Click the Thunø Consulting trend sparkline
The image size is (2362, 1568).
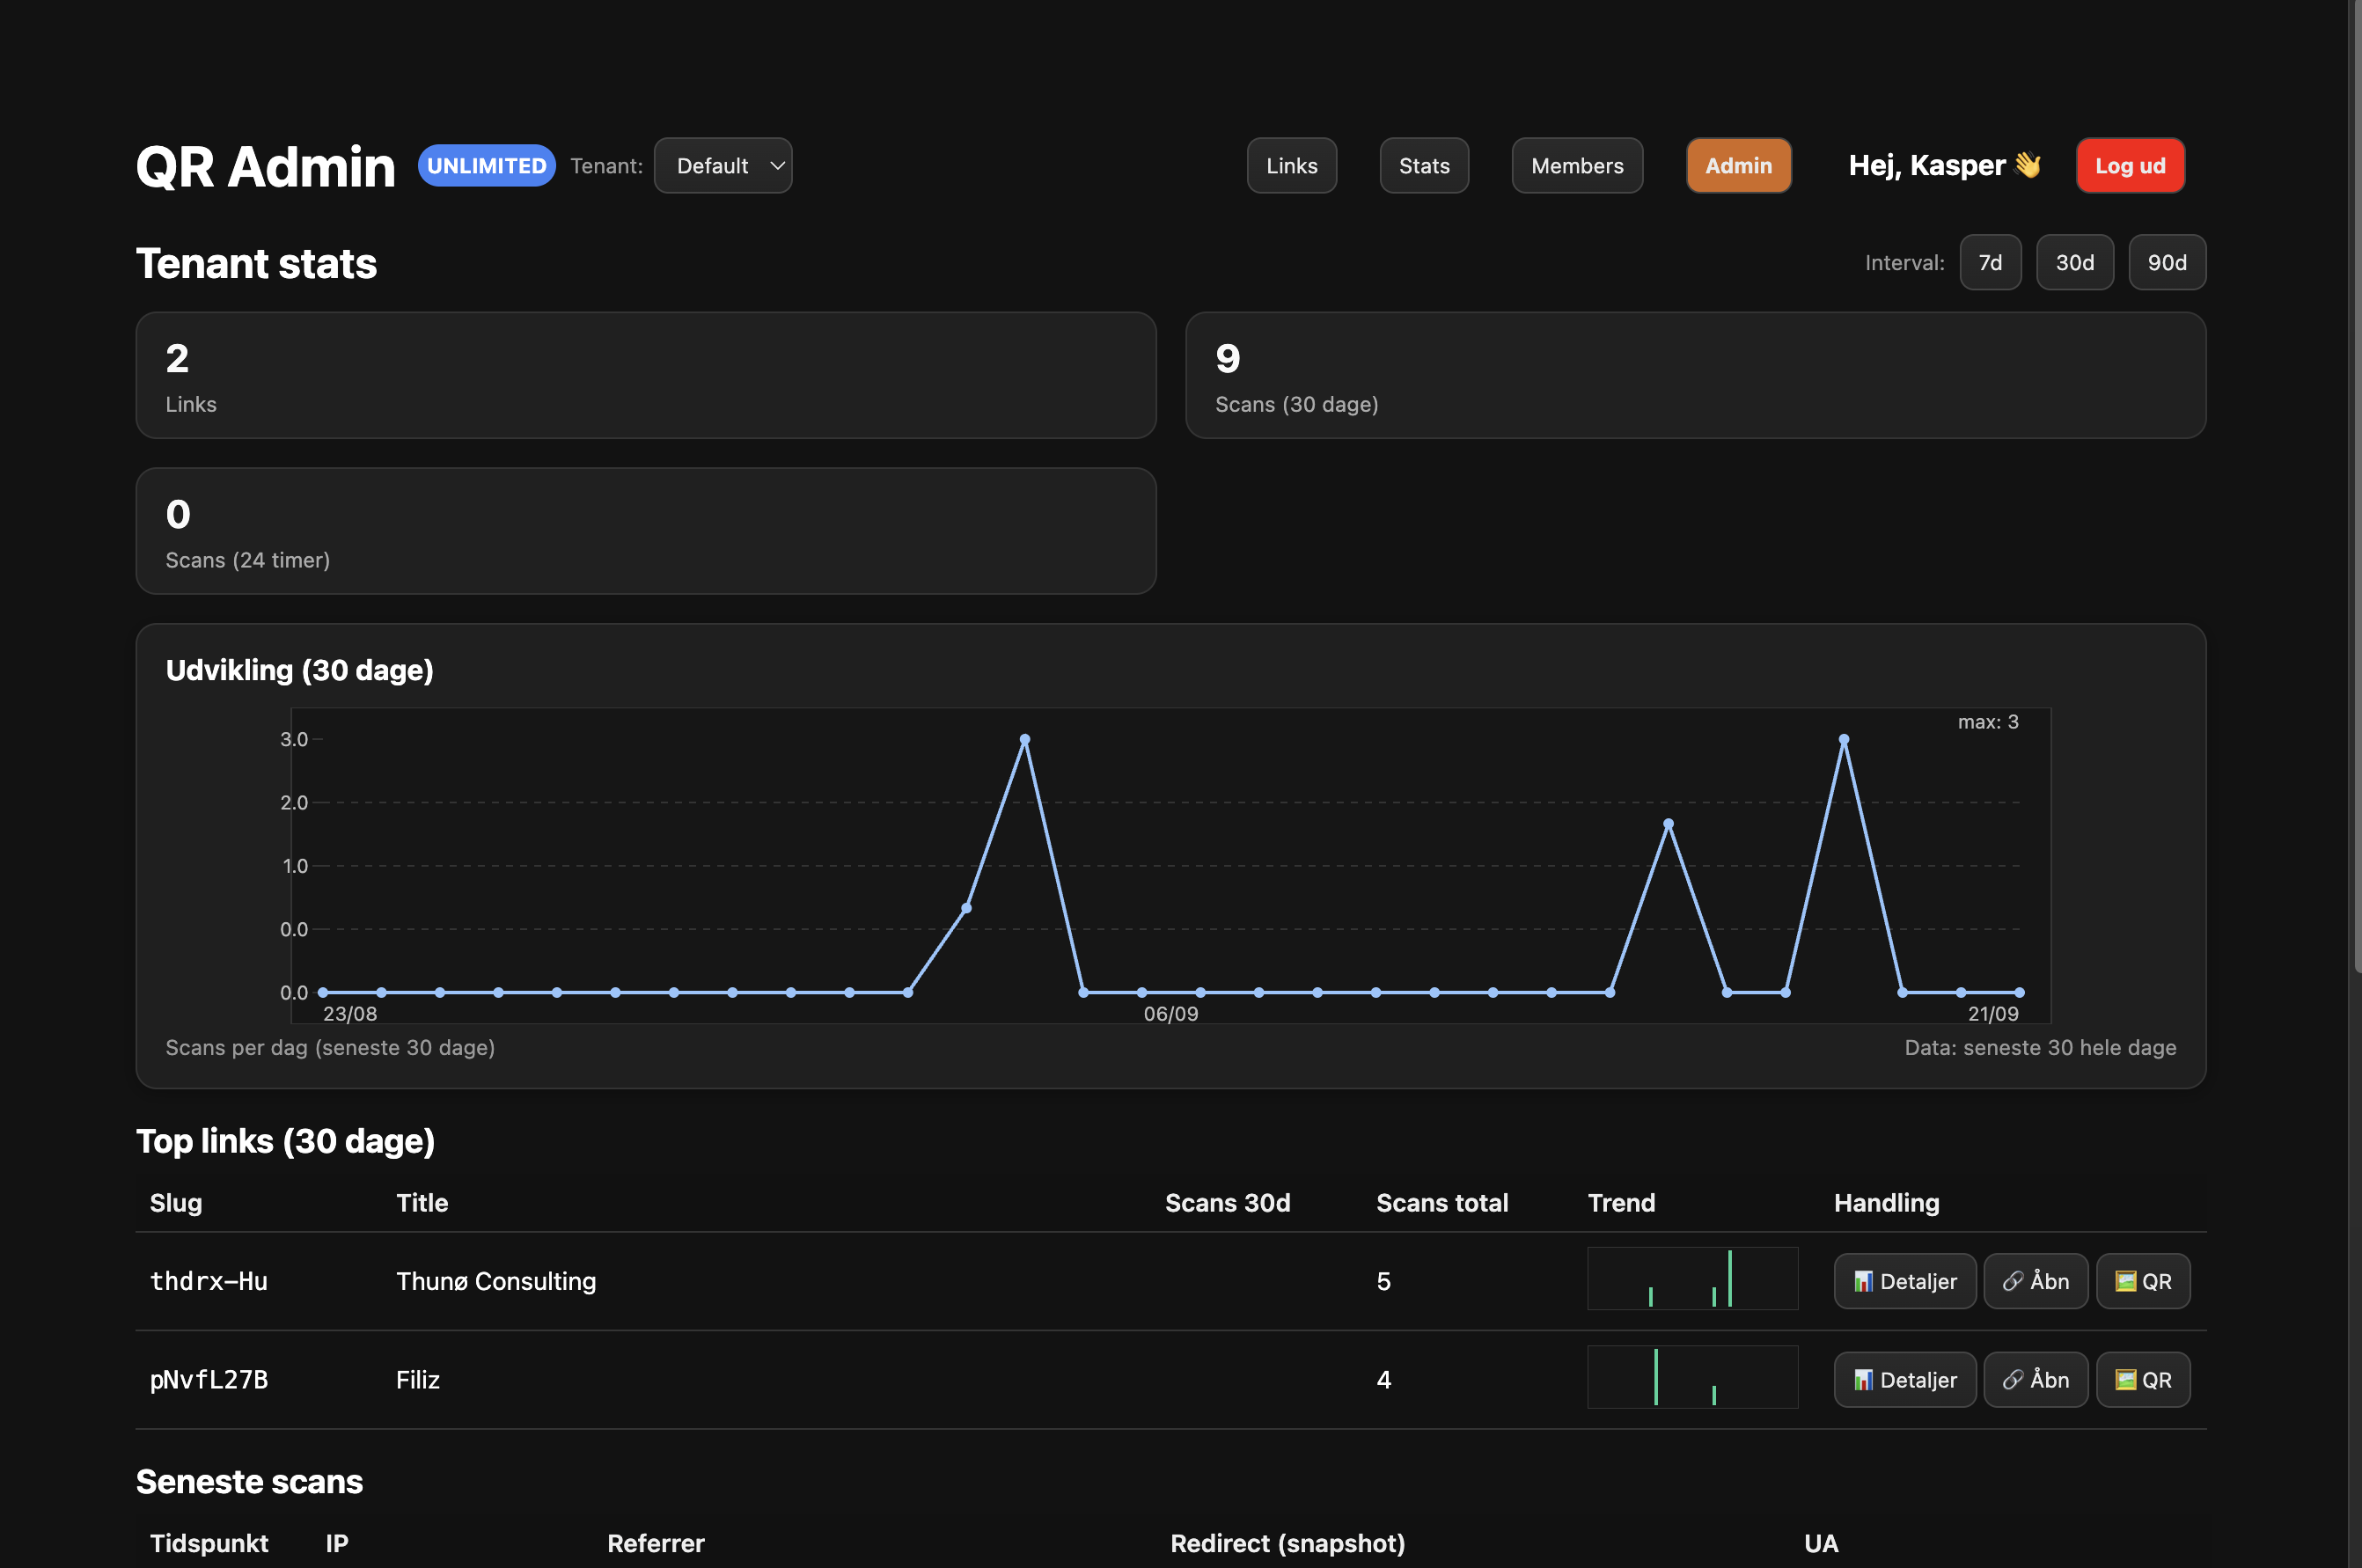1692,1279
